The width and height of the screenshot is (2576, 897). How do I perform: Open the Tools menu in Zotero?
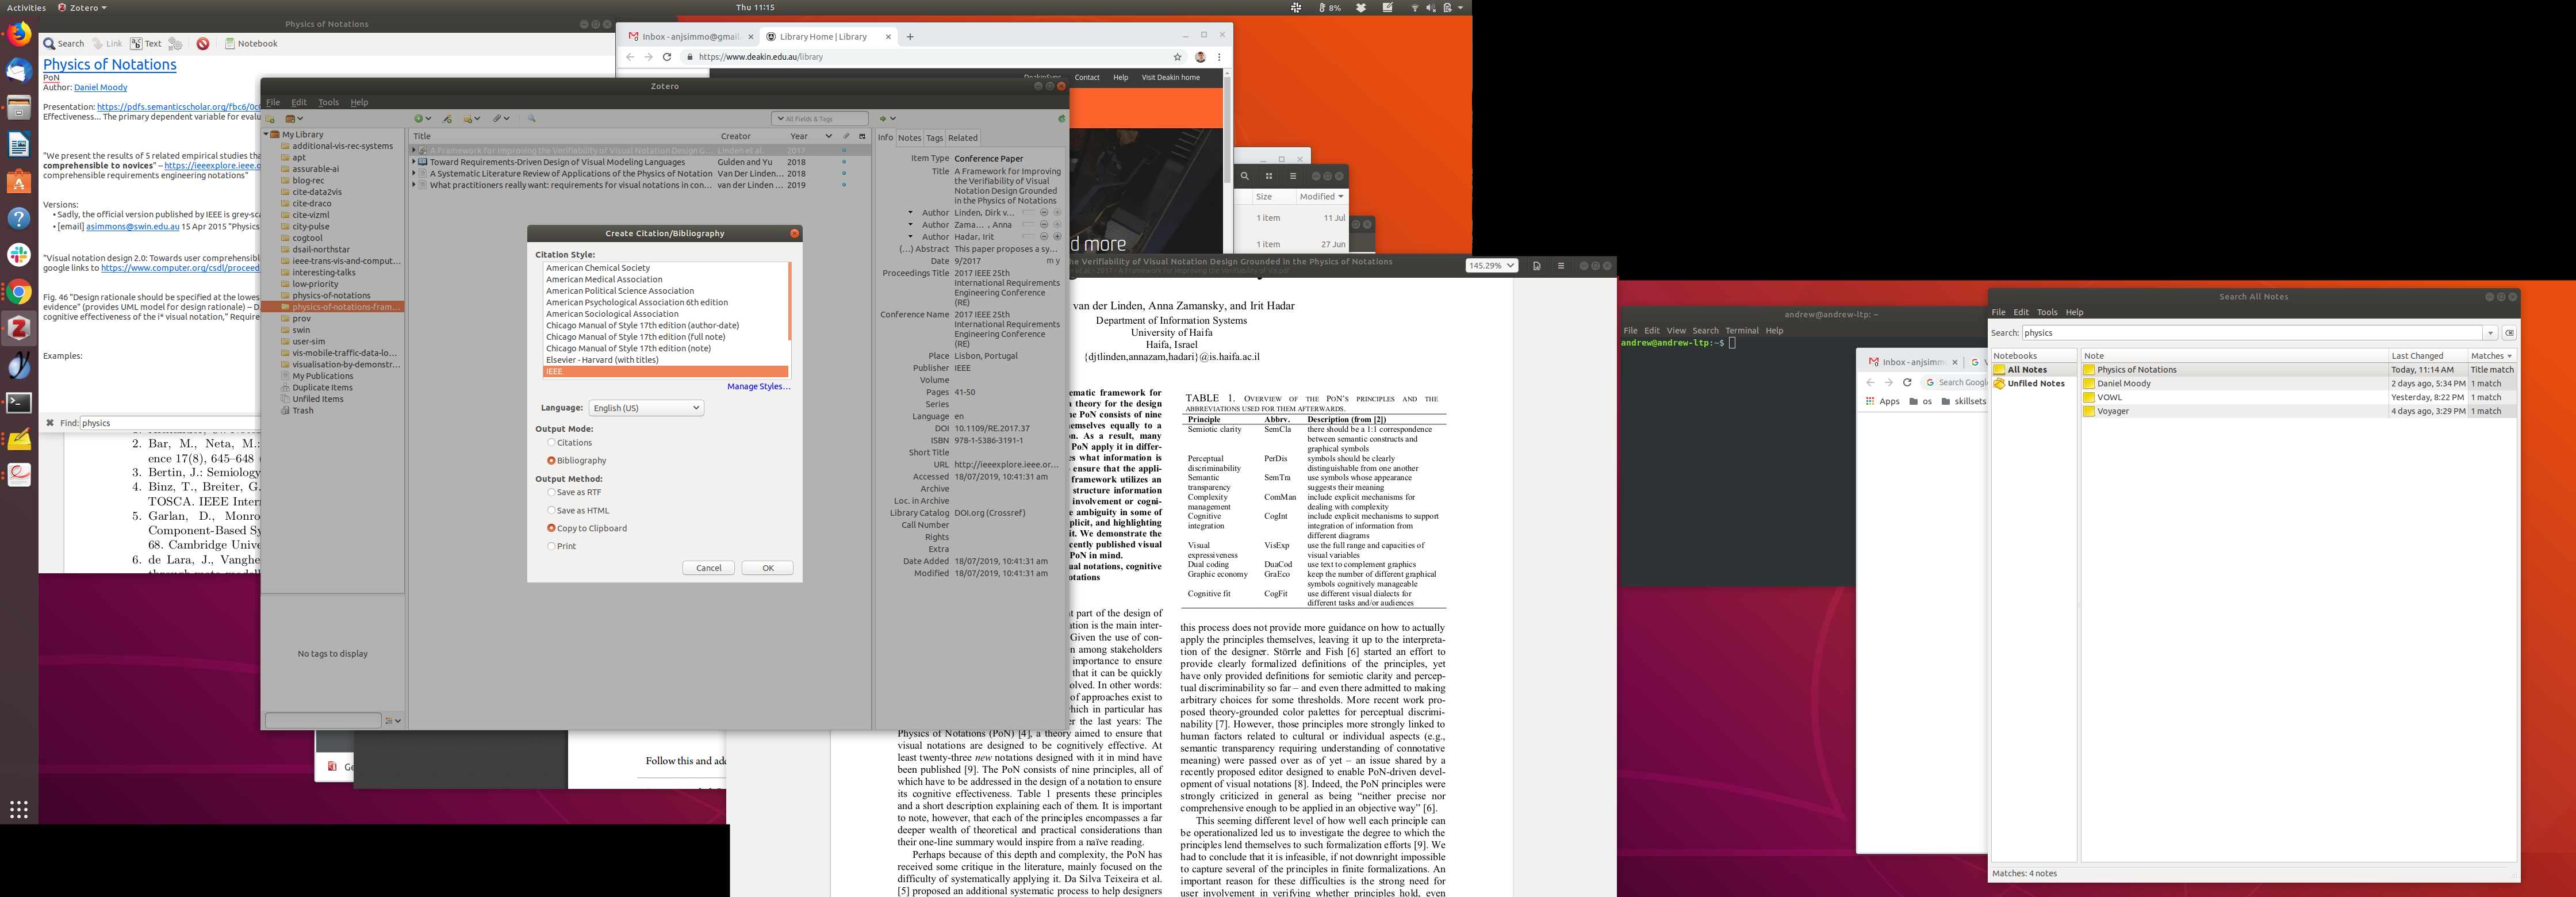click(328, 102)
